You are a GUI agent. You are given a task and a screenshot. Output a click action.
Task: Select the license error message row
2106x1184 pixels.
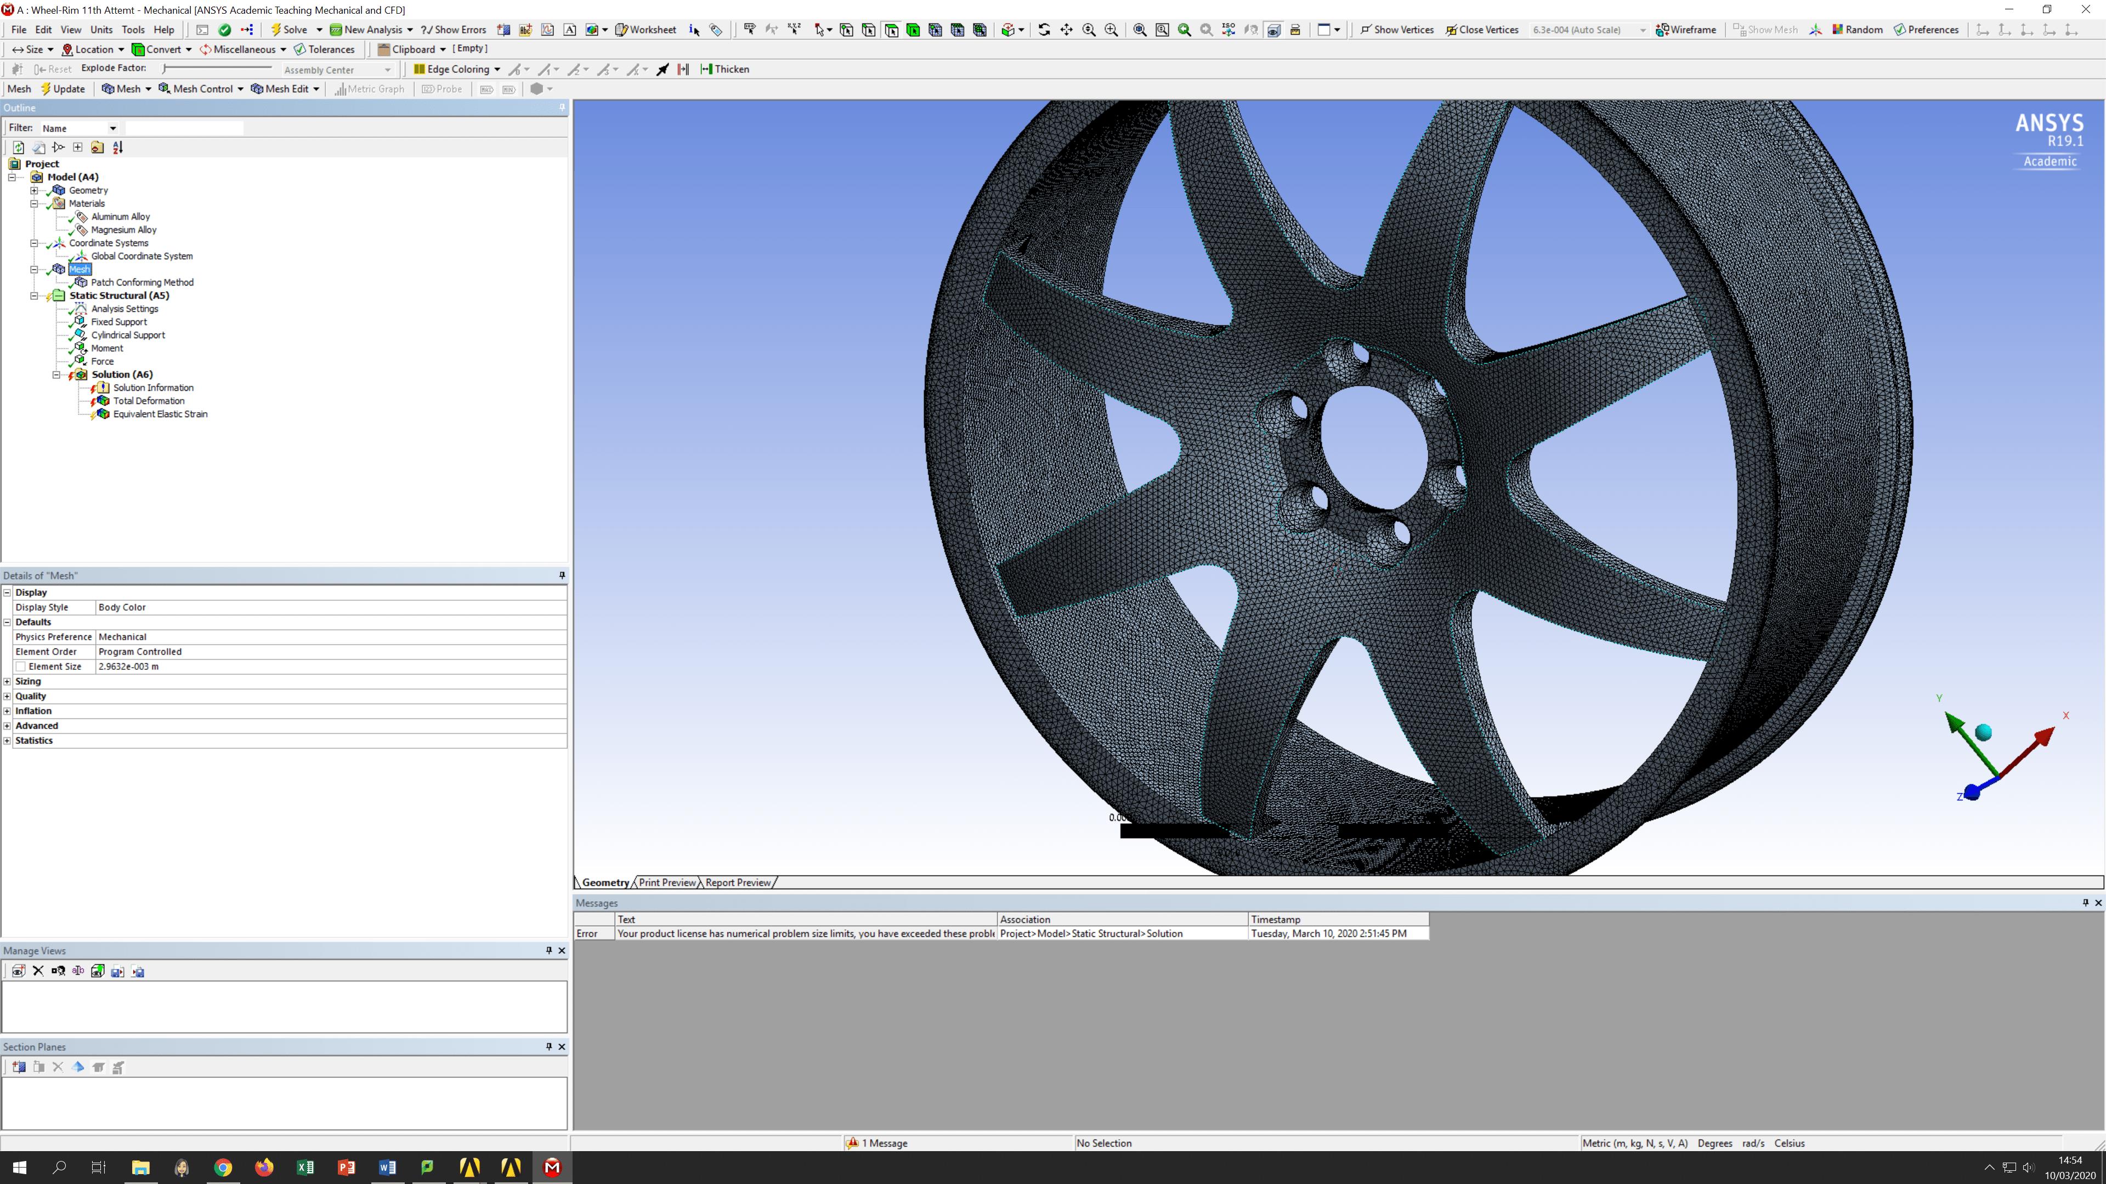1001,933
